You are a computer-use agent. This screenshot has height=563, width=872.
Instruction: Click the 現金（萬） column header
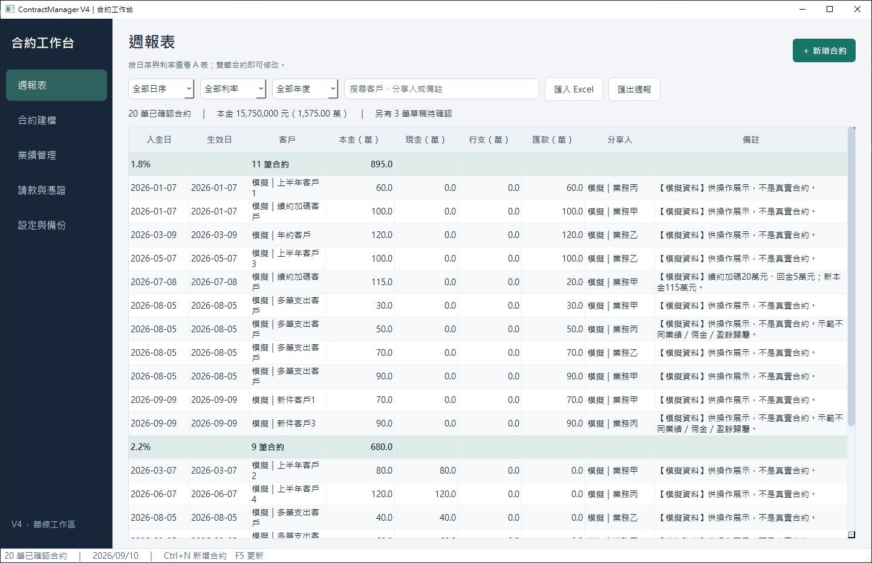click(426, 140)
